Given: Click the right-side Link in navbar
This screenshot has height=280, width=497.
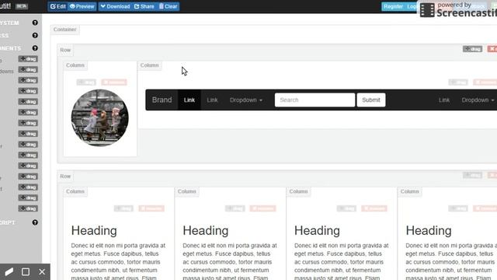Looking at the screenshot, I should (x=443, y=100).
